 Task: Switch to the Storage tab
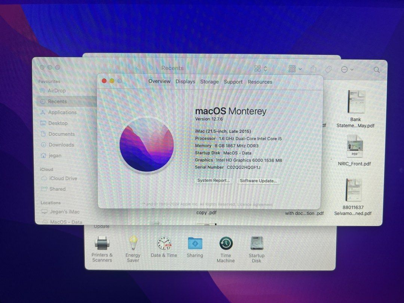(x=209, y=82)
